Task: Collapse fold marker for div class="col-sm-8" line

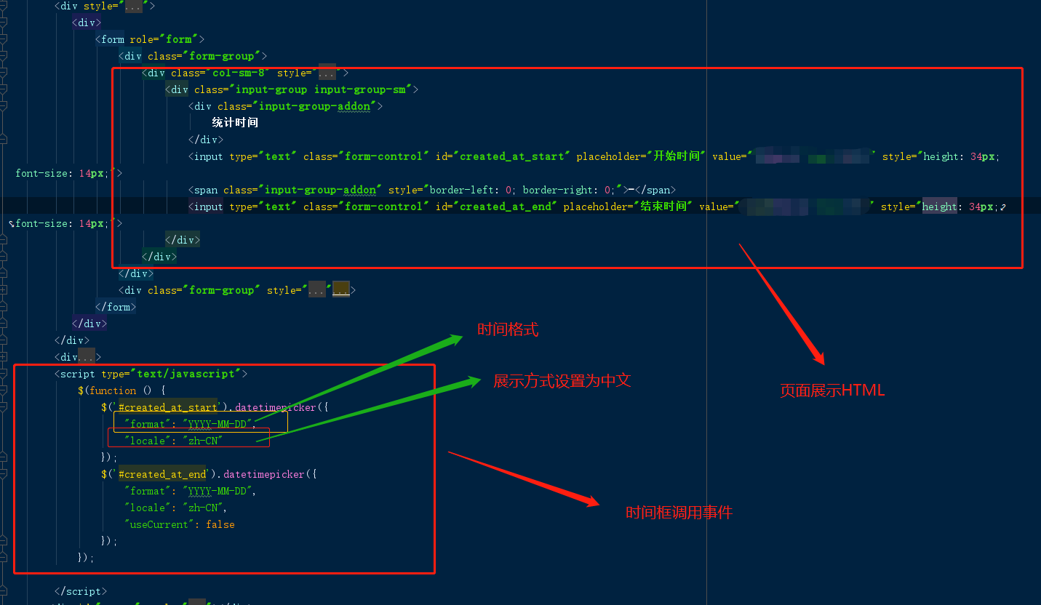Action: pos(3,73)
